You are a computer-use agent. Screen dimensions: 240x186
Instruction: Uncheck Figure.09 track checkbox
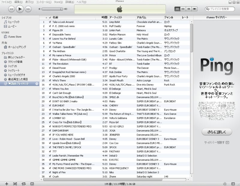coord(50,30)
